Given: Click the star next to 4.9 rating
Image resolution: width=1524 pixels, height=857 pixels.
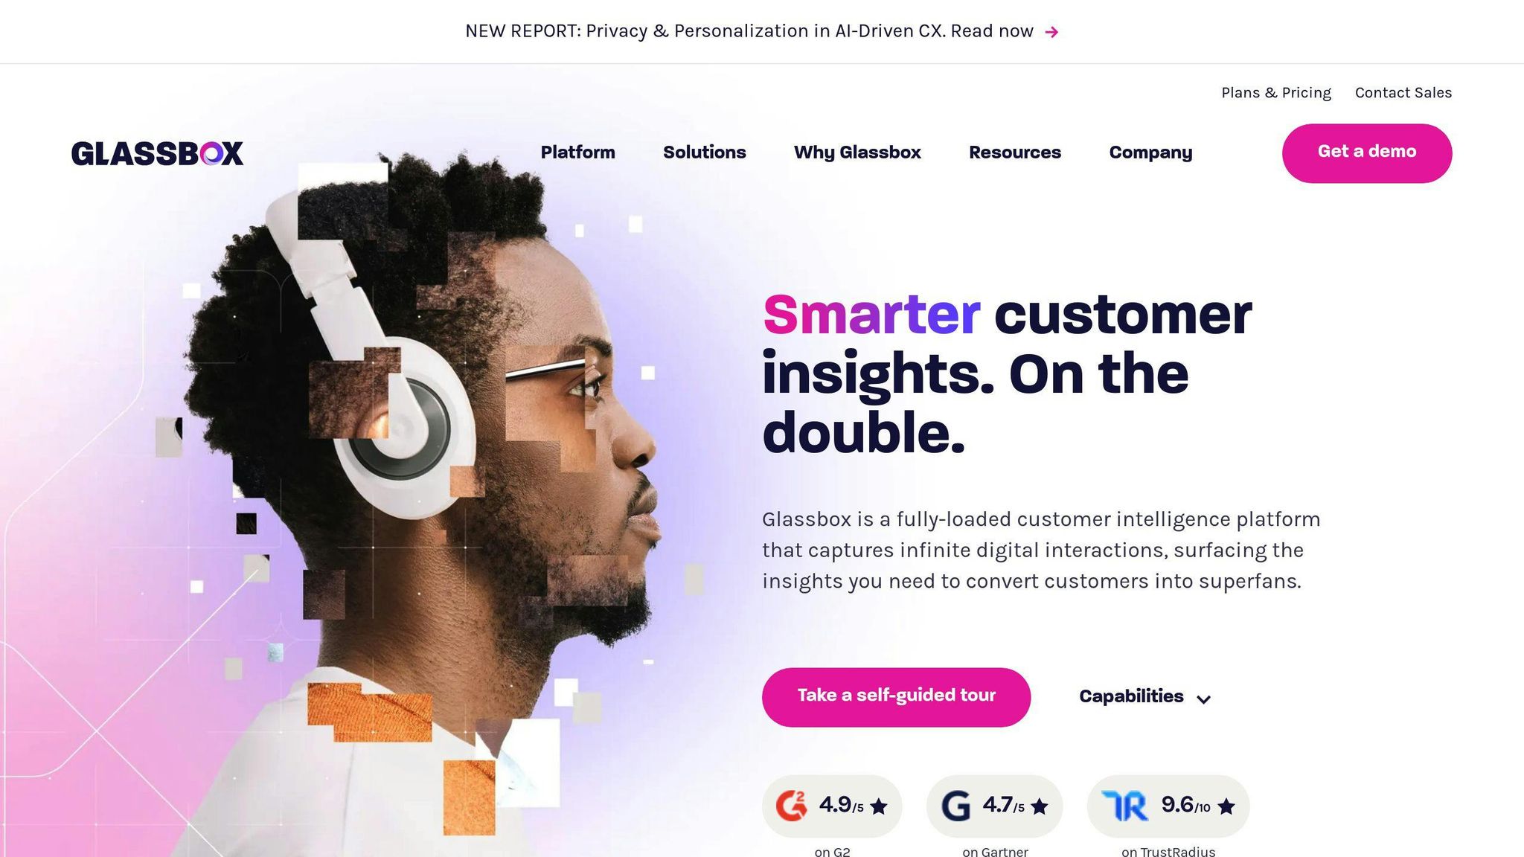Looking at the screenshot, I should click(x=879, y=806).
